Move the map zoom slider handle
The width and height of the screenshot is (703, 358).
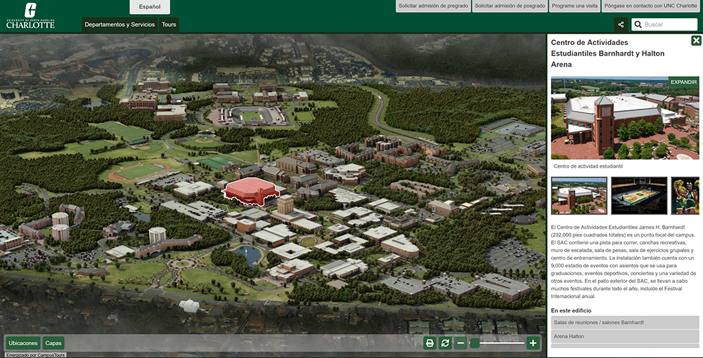[x=475, y=343]
